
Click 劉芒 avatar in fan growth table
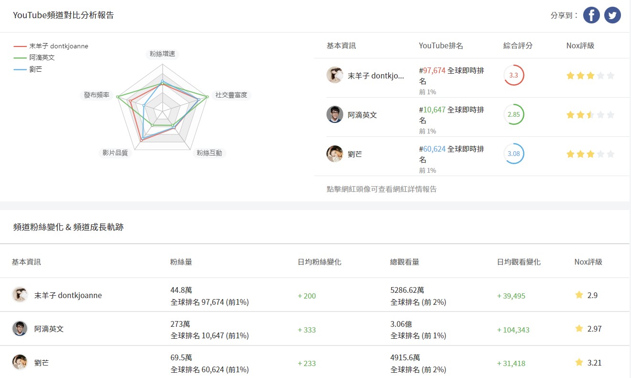tap(20, 362)
